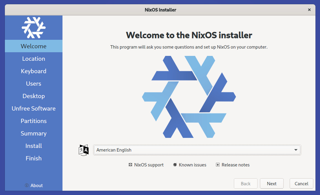
Task: Go to the Location step
Action: (x=34, y=59)
